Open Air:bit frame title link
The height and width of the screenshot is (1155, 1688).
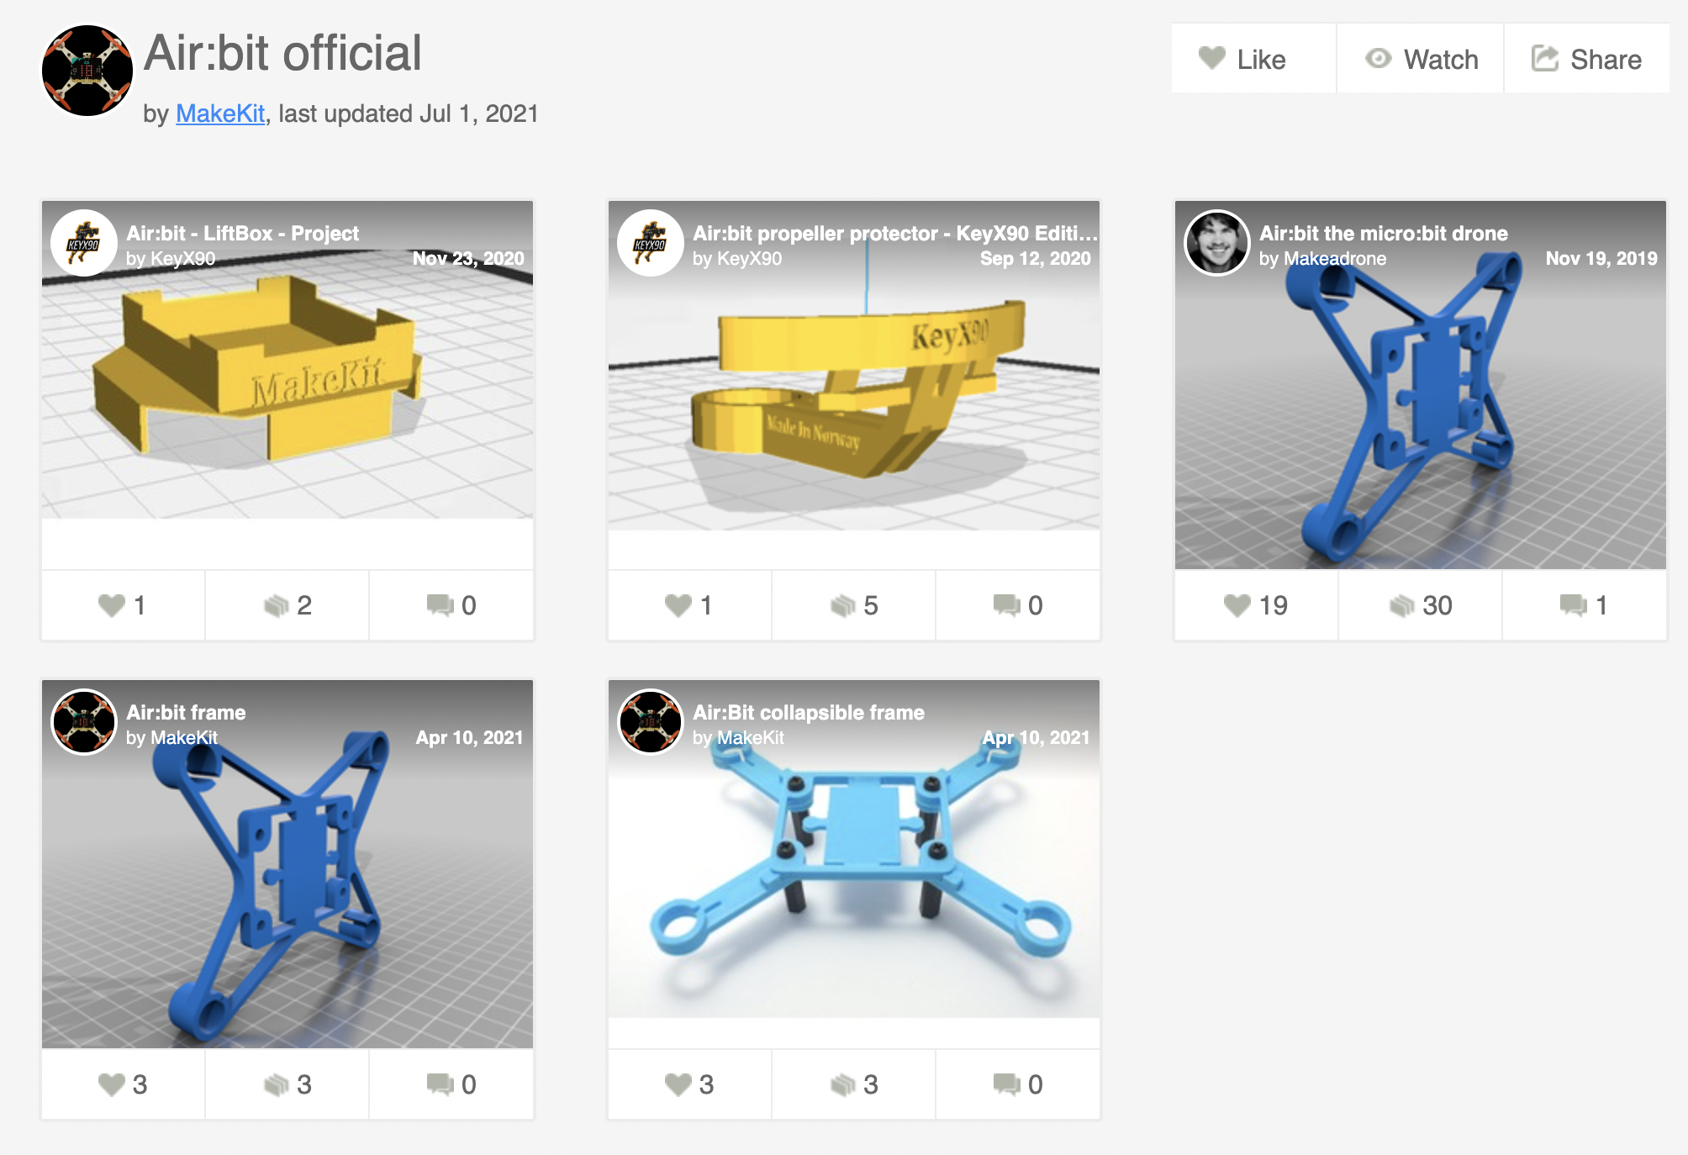tap(186, 713)
